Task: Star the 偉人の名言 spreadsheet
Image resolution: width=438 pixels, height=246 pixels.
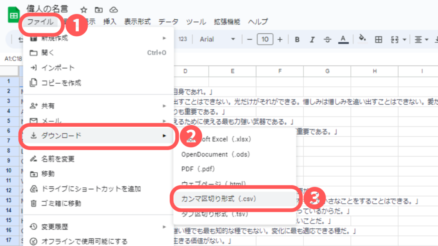Action: pyautogui.click(x=84, y=9)
